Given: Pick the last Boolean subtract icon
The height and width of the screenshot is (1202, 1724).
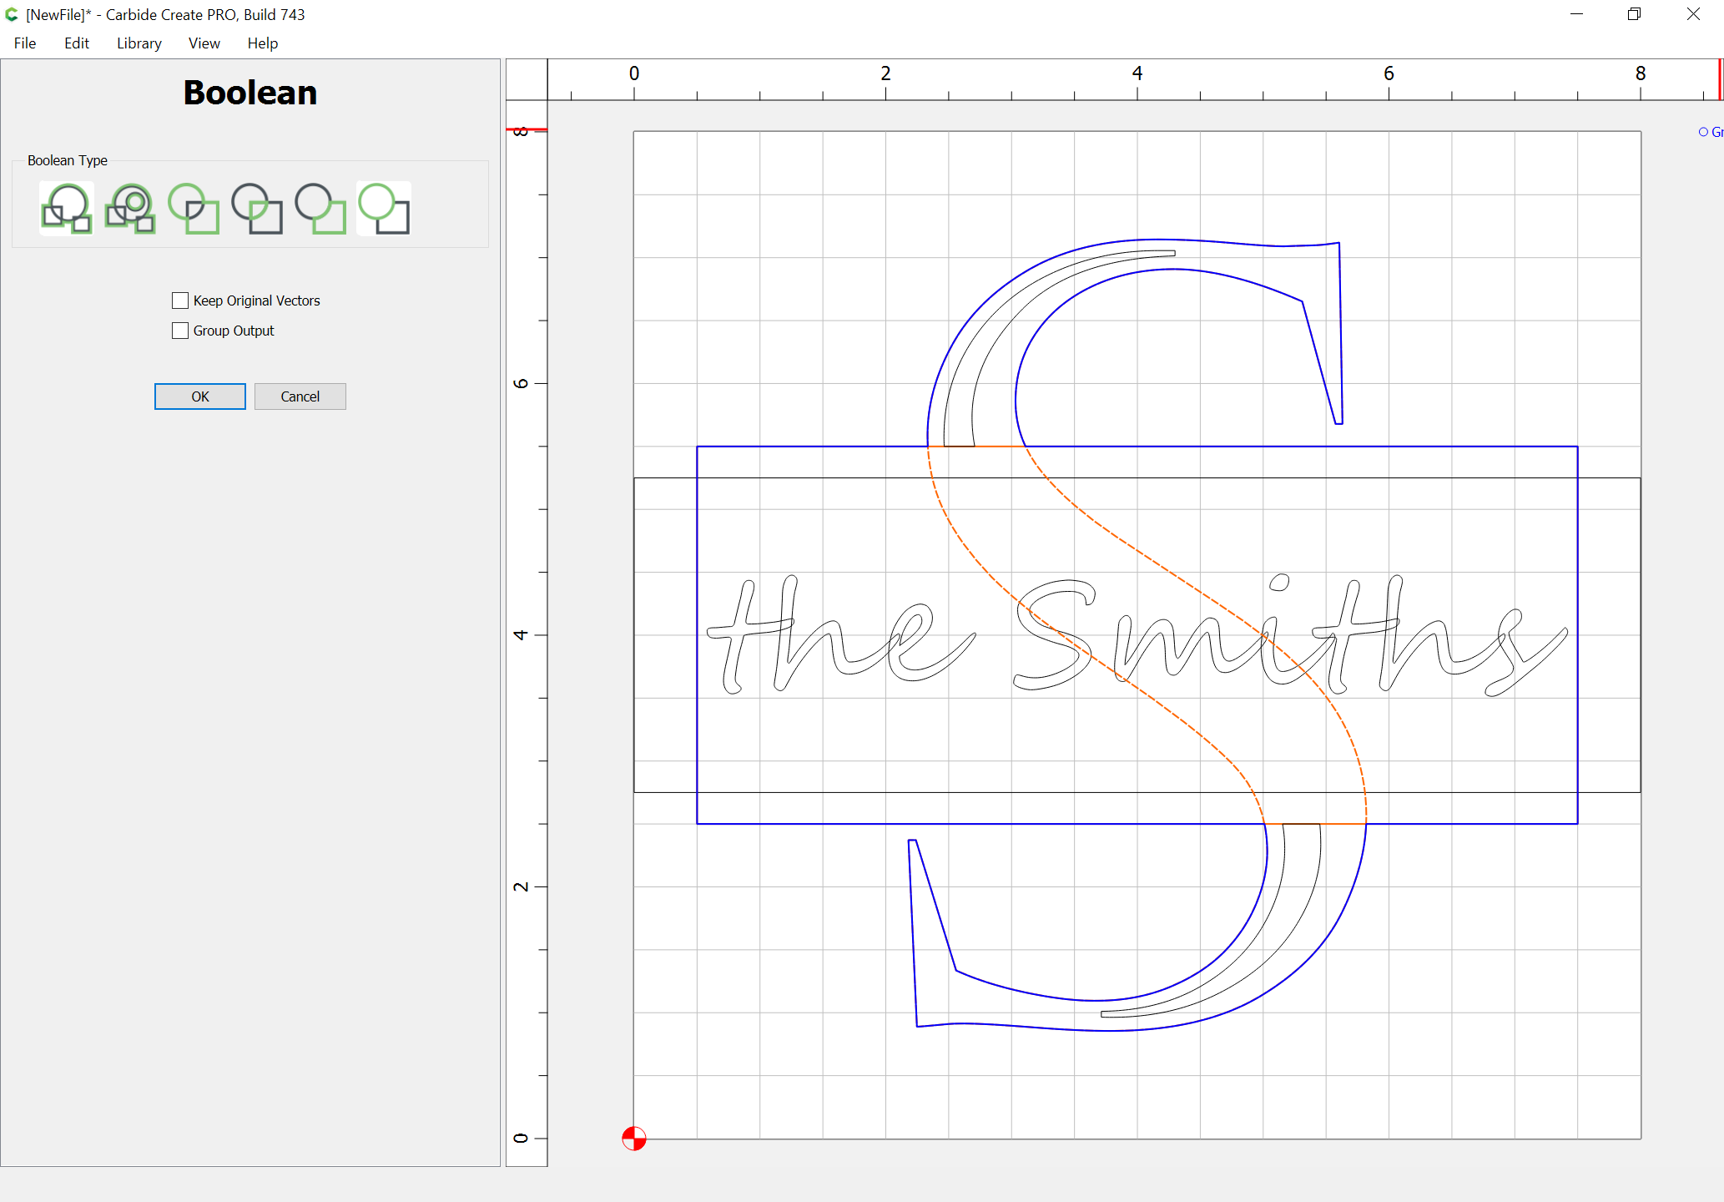Looking at the screenshot, I should pos(384,209).
